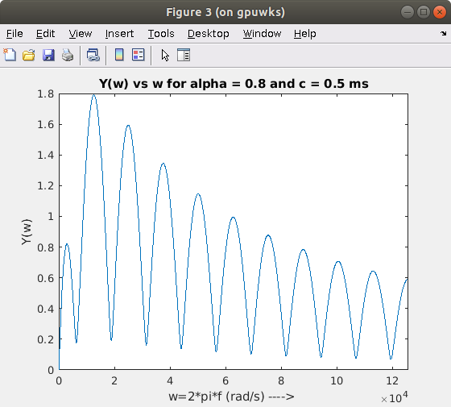Screen dimensions: 451x407
Task: Click the y-axis tick label 0.2
Action: [x=45, y=339]
